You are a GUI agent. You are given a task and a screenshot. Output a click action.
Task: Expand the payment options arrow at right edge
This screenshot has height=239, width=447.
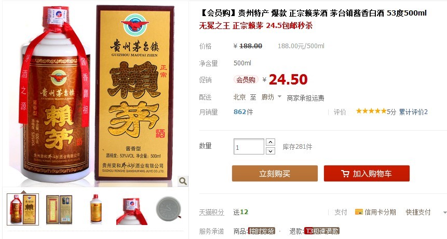[445, 213]
